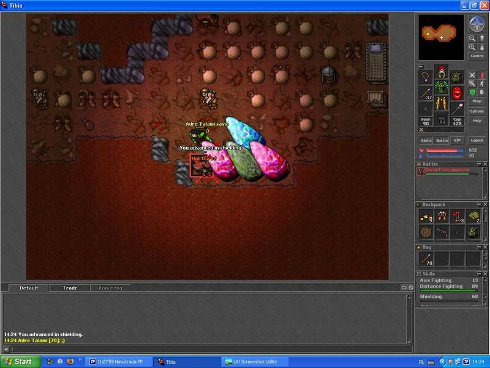Toggle chase opponent mode

click(x=482, y=83)
